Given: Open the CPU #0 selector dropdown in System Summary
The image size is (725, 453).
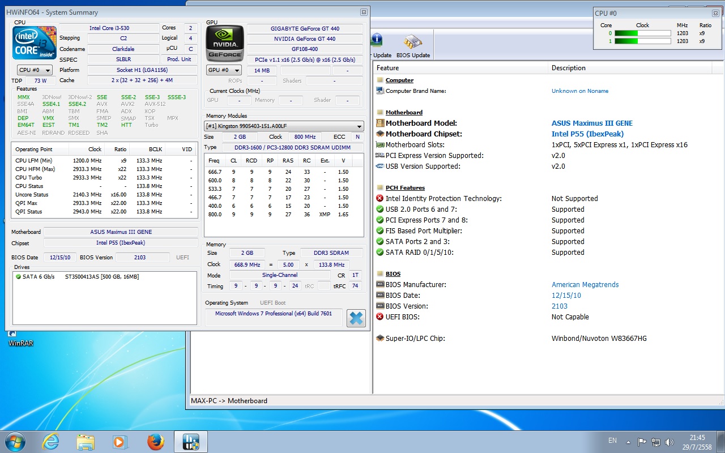Looking at the screenshot, I should (35, 70).
